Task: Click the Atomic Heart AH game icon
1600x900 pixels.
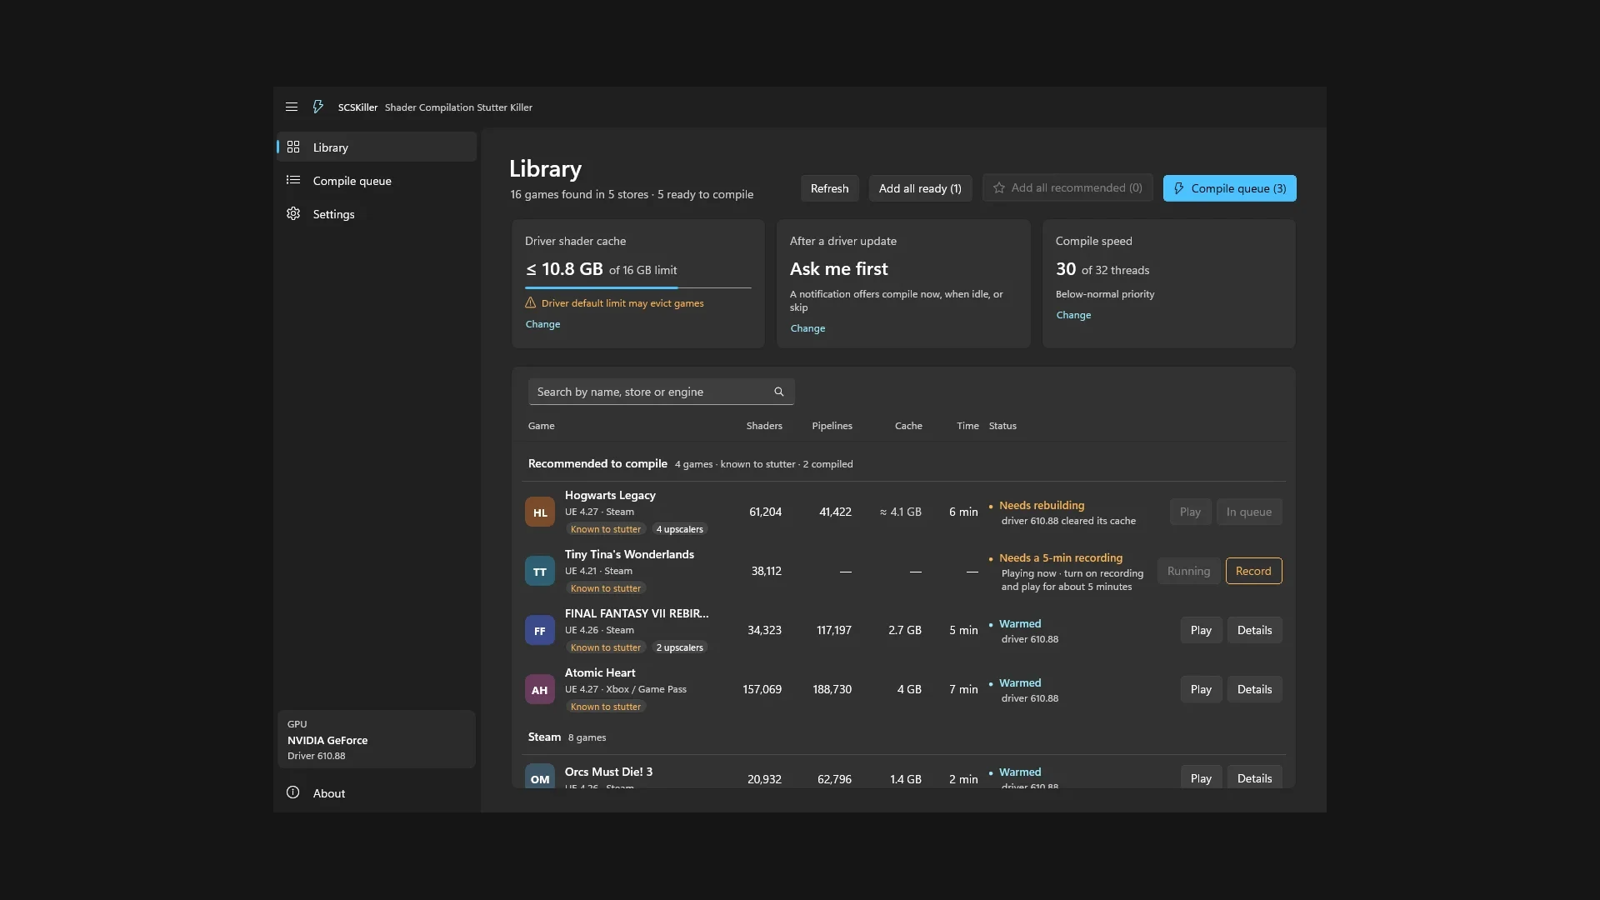Action: coord(540,689)
